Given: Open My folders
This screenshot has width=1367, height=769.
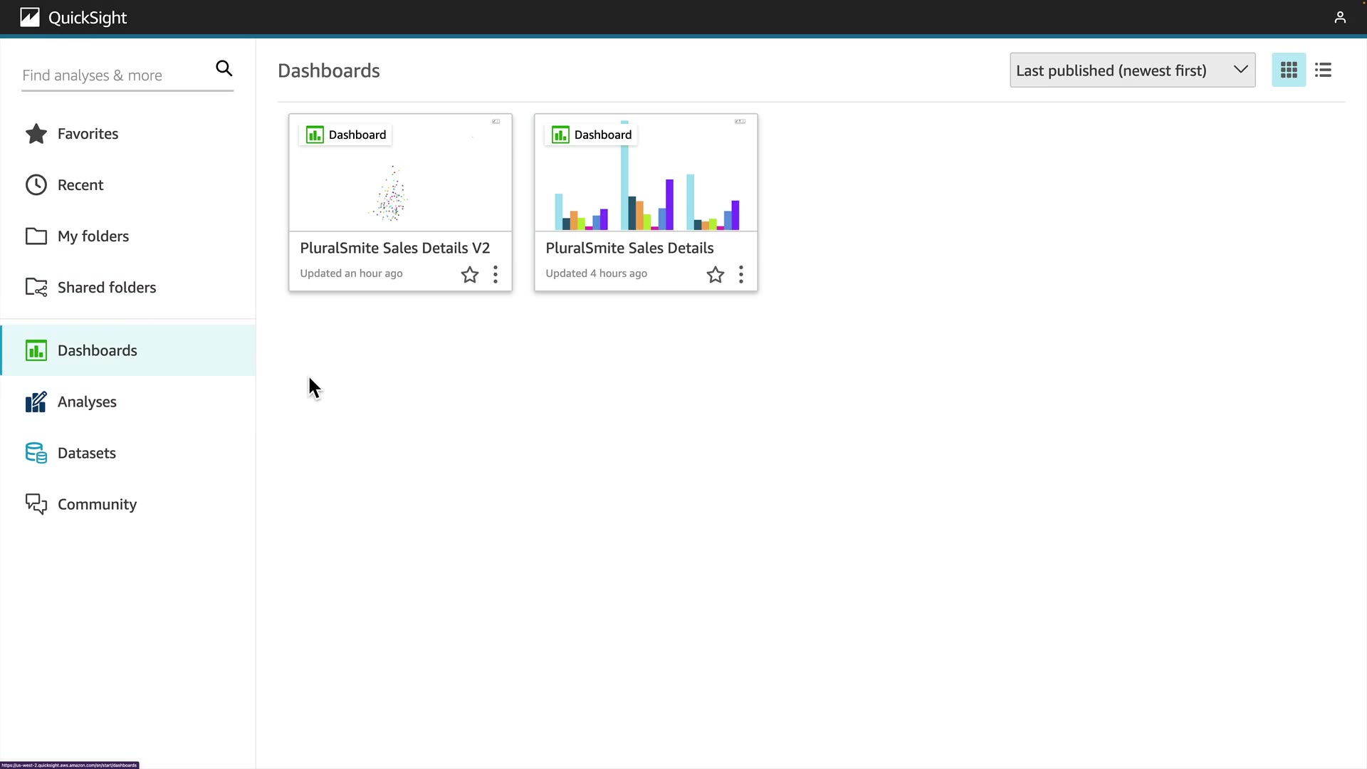Looking at the screenshot, I should (93, 236).
